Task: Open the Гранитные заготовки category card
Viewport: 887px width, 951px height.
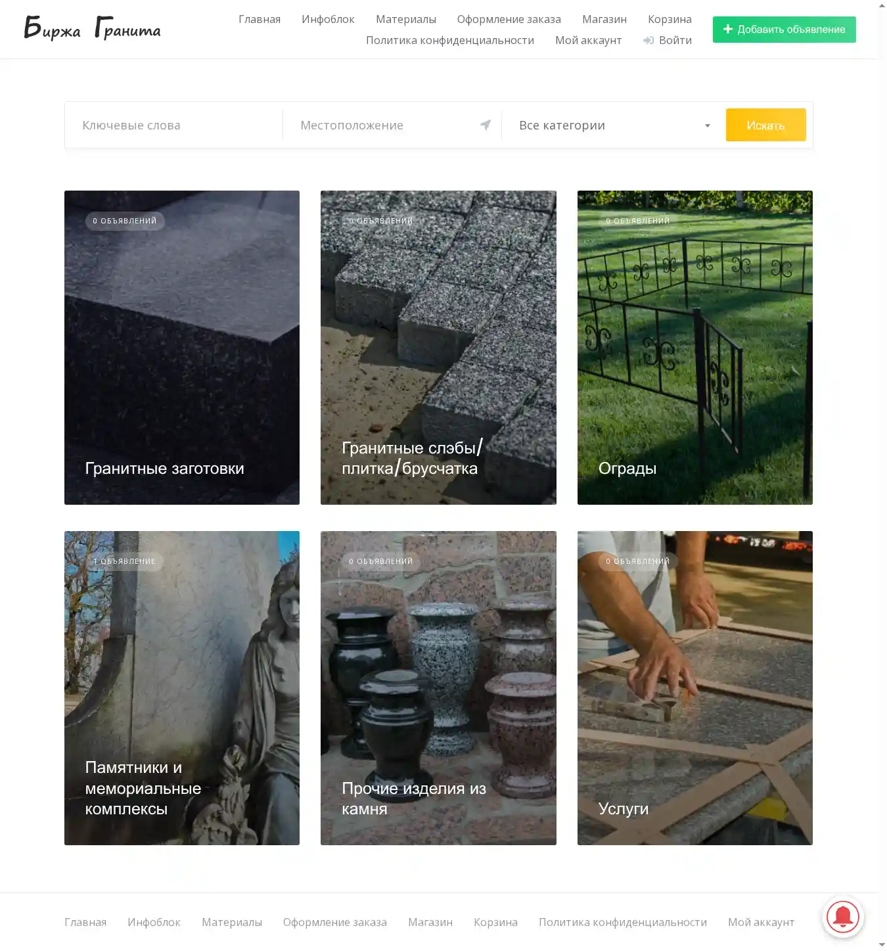Action: click(x=182, y=348)
